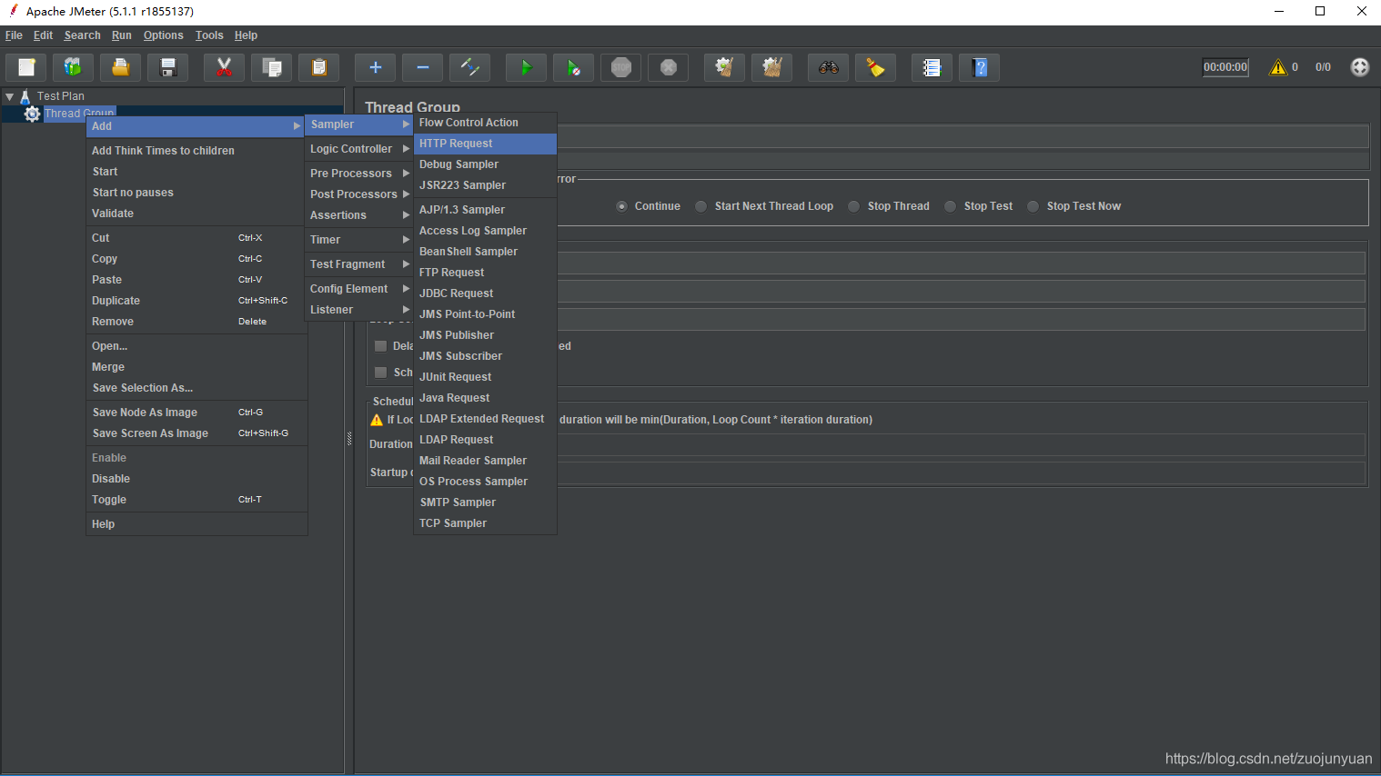Open the Function Helper list icon
Image resolution: width=1381 pixels, height=776 pixels.
point(932,67)
